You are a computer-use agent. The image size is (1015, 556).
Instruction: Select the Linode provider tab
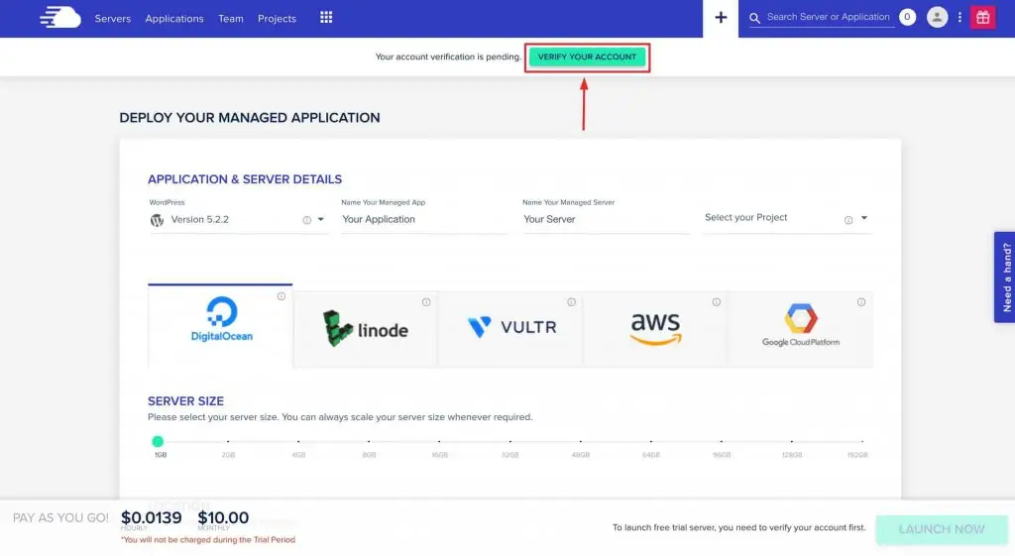click(365, 329)
